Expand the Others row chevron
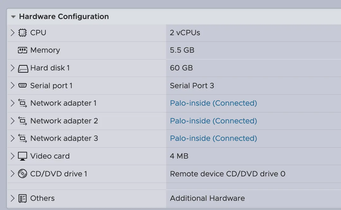341x210 pixels. point(12,199)
